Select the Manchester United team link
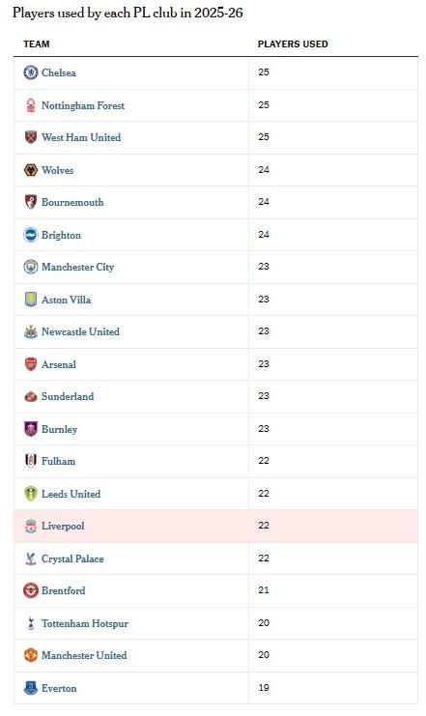 pyautogui.click(x=84, y=655)
